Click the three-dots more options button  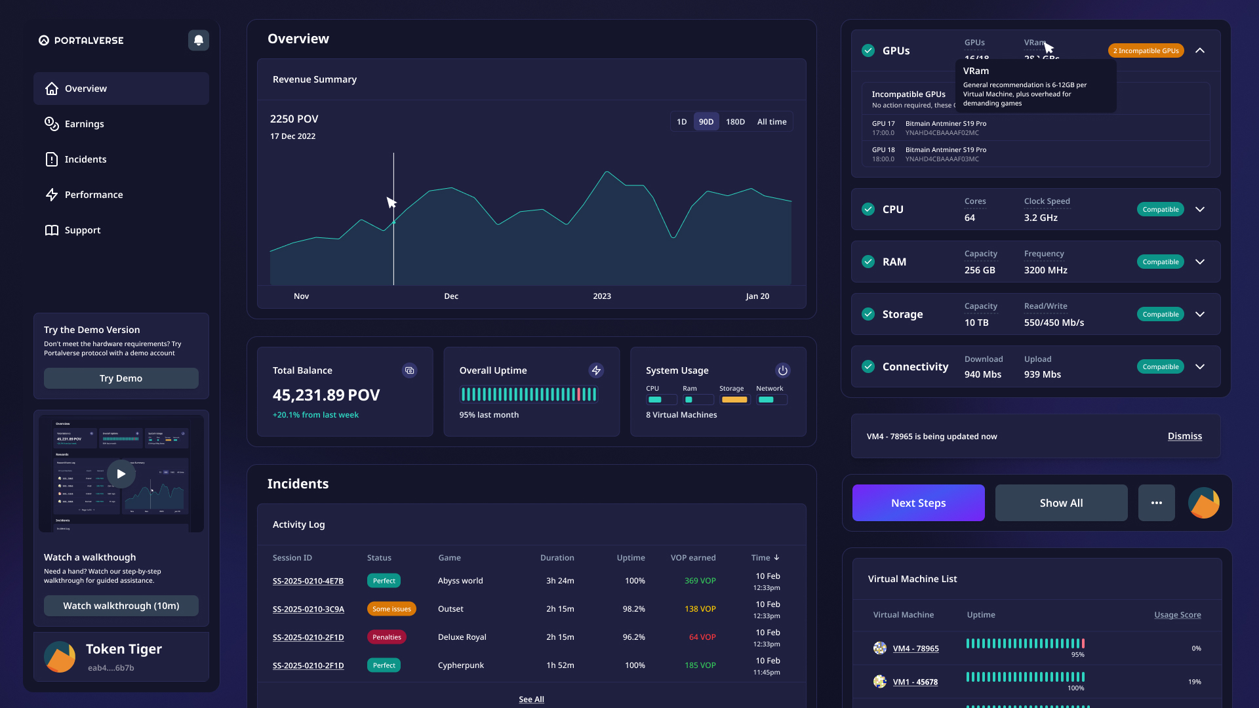(x=1156, y=503)
